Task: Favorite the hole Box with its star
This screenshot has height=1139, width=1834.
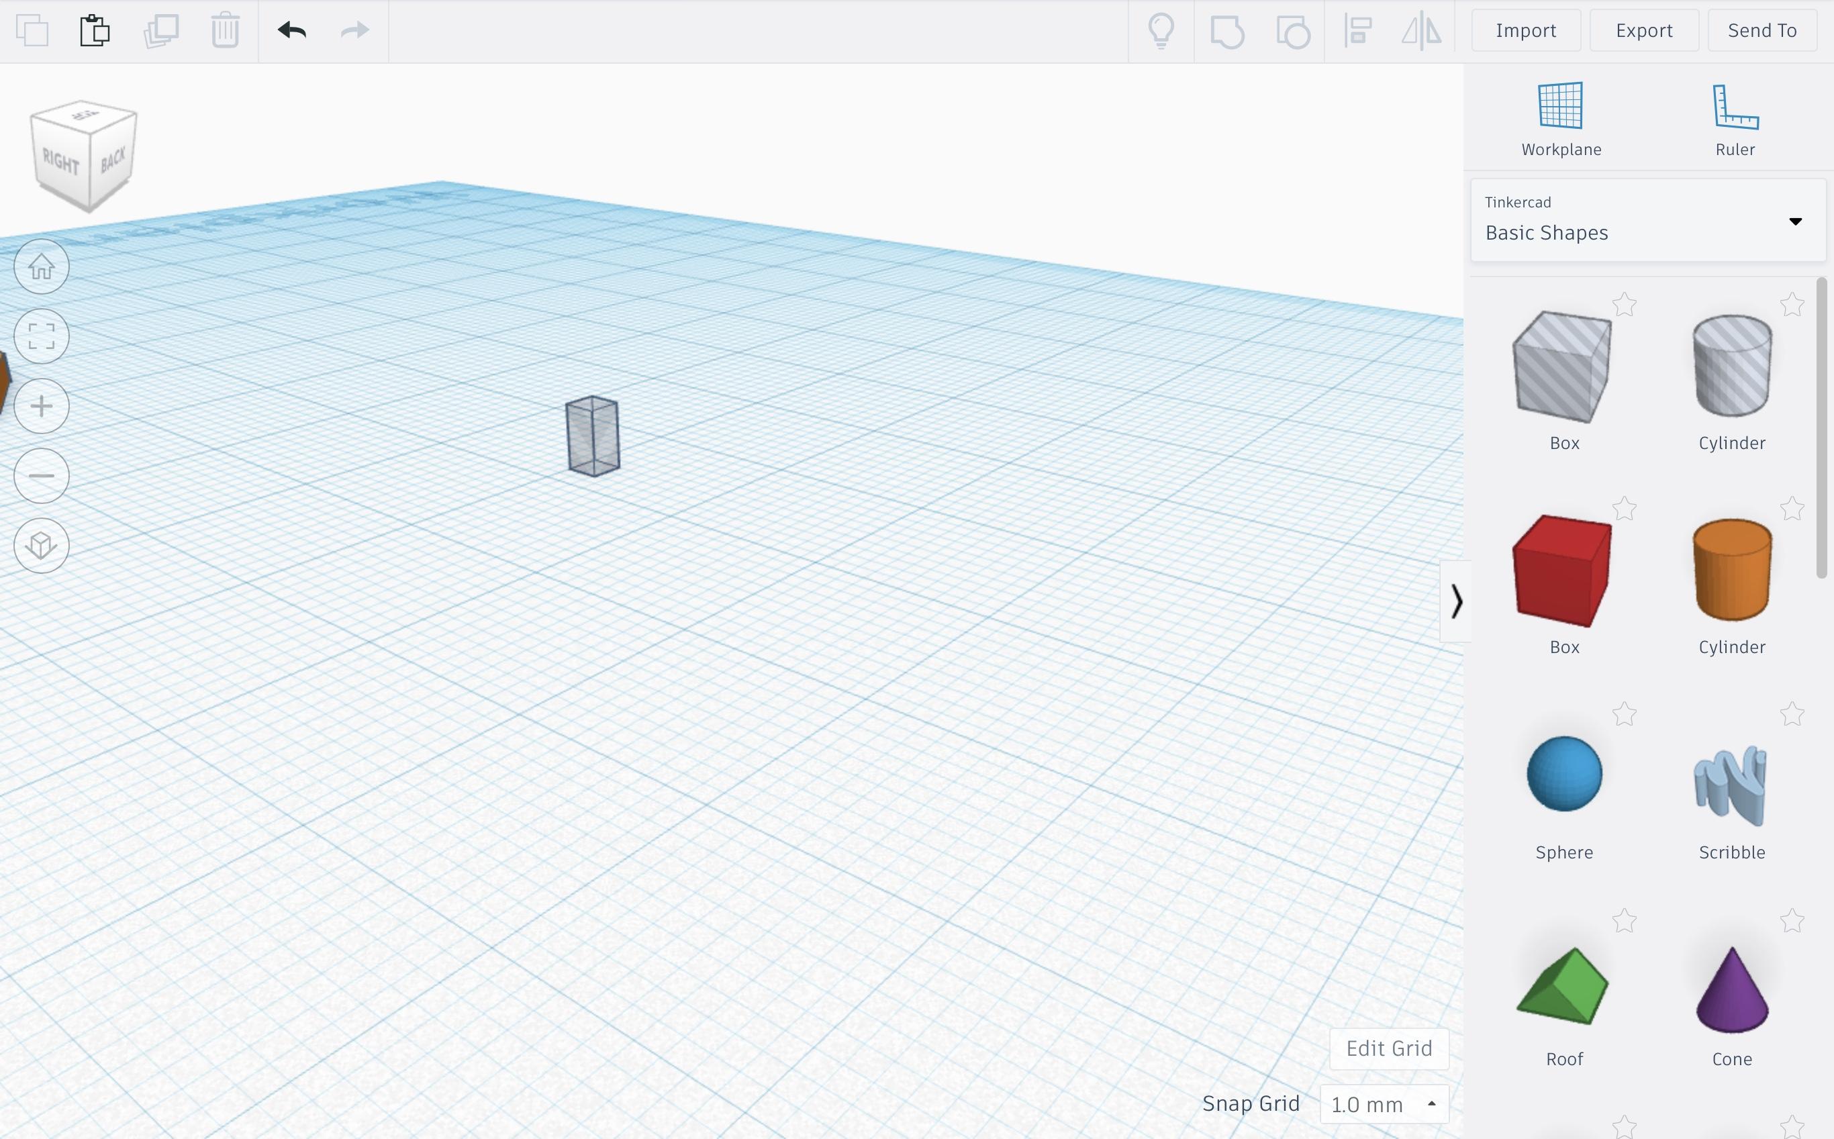Action: 1625,305
